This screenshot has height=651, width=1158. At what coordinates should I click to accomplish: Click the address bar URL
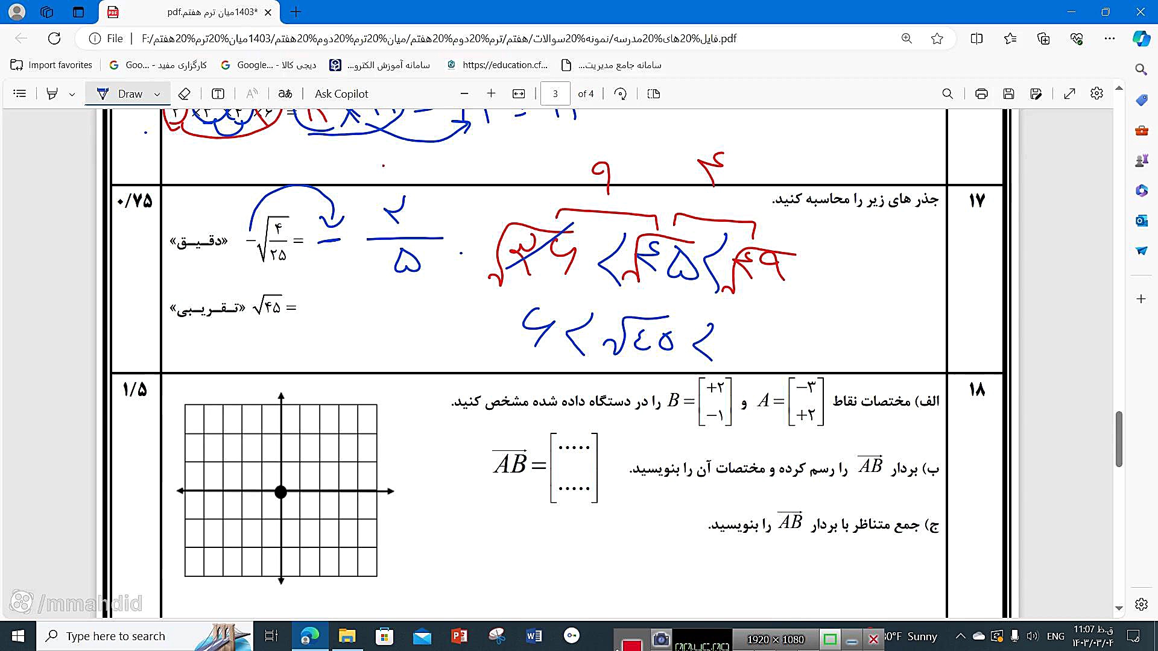pyautogui.click(x=439, y=39)
